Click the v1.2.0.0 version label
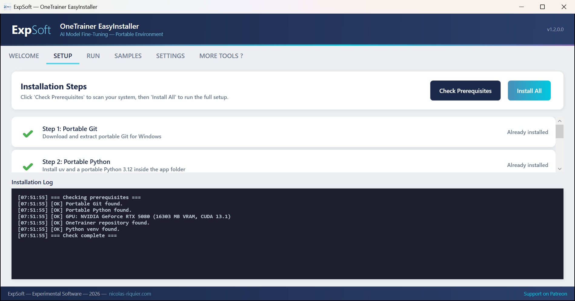The width and height of the screenshot is (575, 301). [x=555, y=29]
